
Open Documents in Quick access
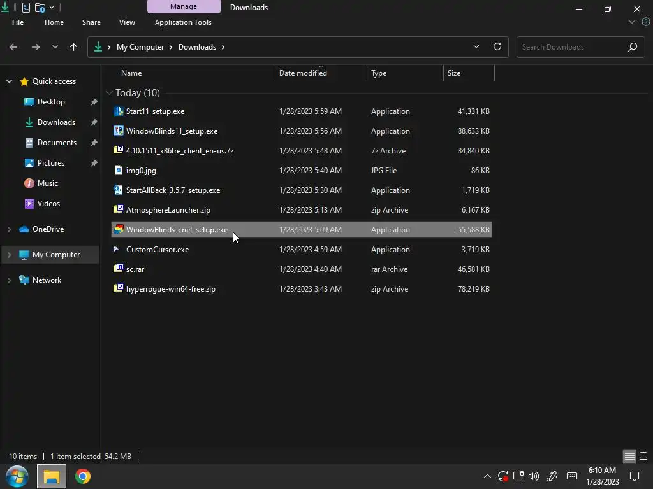tap(57, 143)
